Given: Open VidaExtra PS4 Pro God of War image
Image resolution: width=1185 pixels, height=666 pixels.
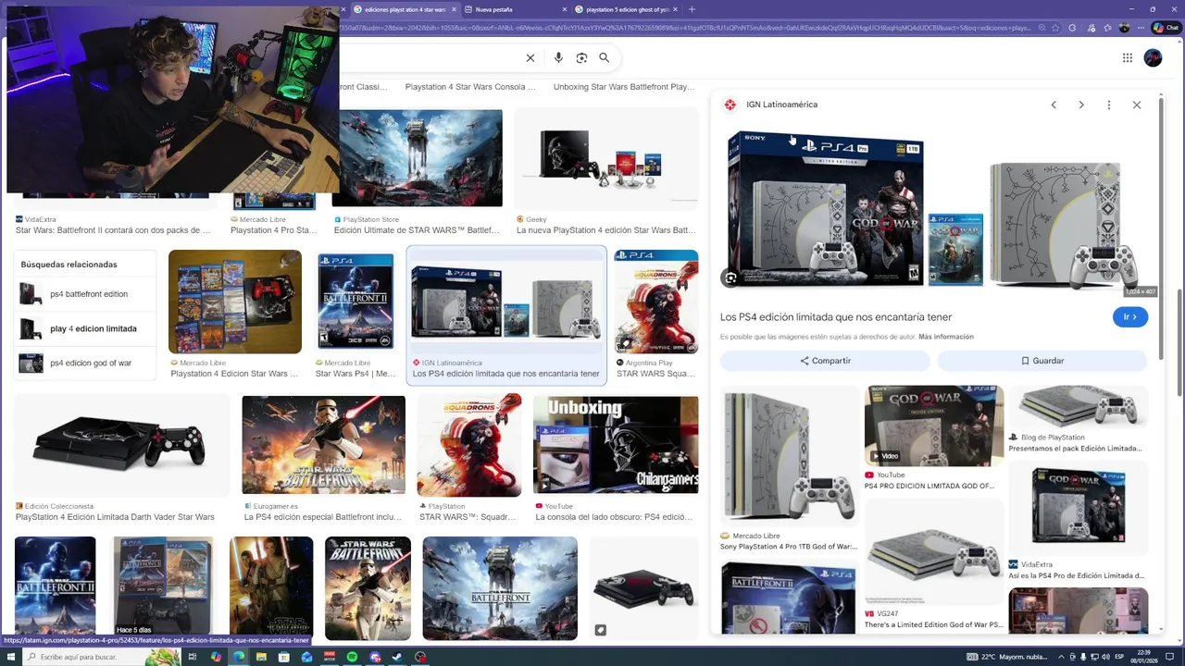Looking at the screenshot, I should [1078, 507].
